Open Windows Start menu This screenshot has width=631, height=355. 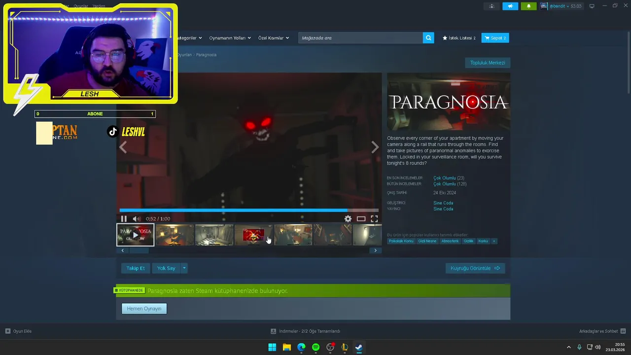pyautogui.click(x=272, y=347)
